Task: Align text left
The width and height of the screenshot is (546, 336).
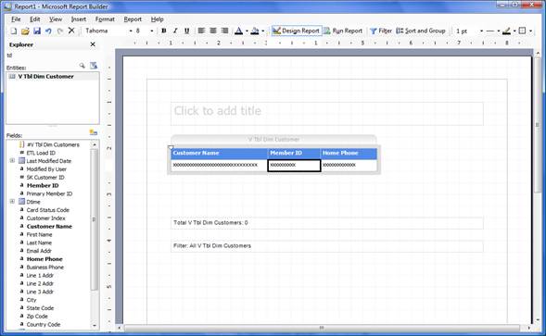Action: 201,31
